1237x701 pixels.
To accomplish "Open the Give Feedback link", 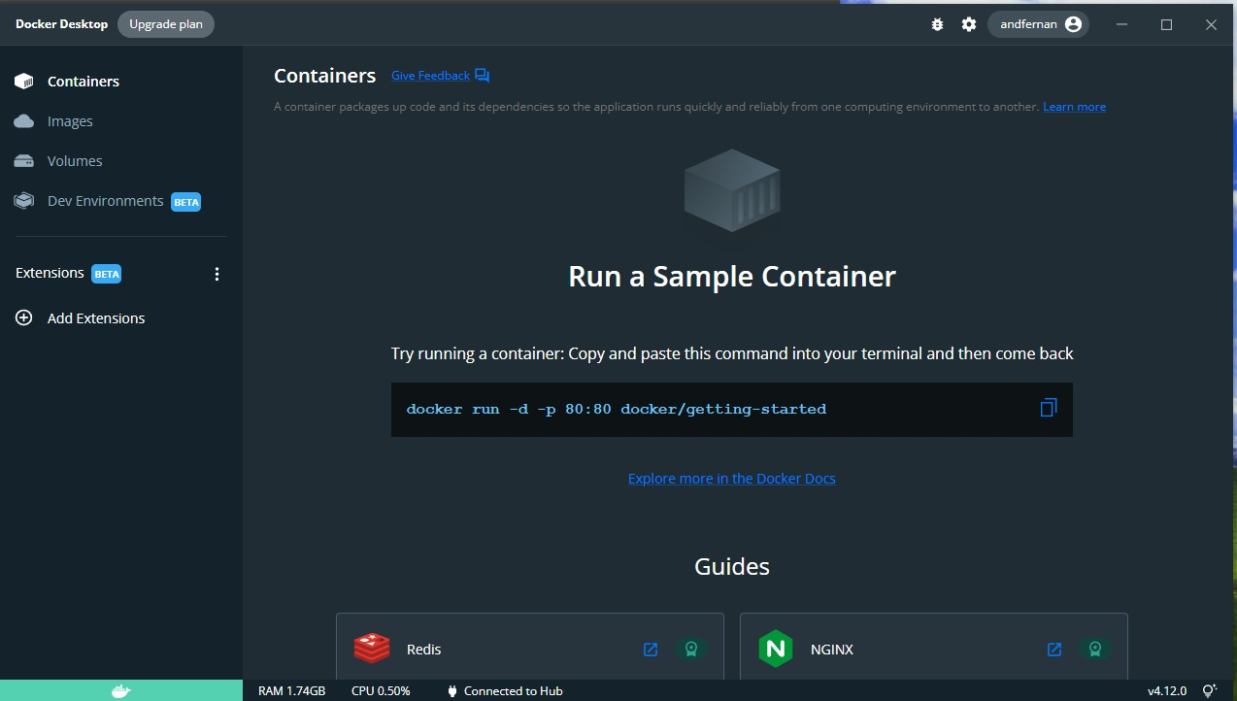I will tap(430, 76).
